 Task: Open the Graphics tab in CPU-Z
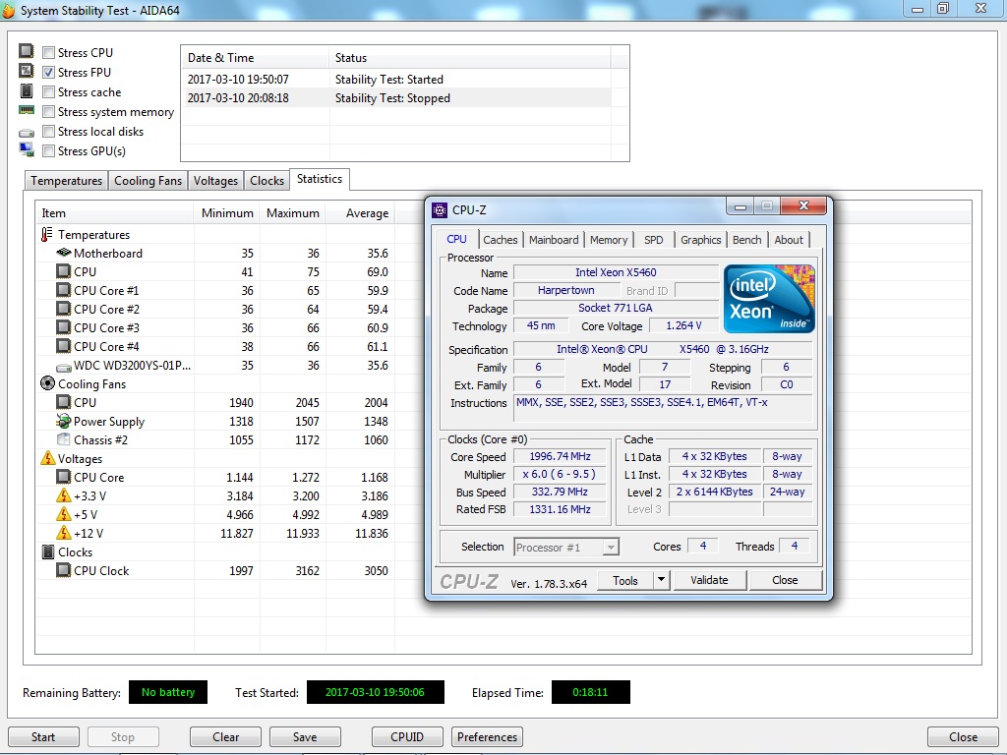[700, 240]
